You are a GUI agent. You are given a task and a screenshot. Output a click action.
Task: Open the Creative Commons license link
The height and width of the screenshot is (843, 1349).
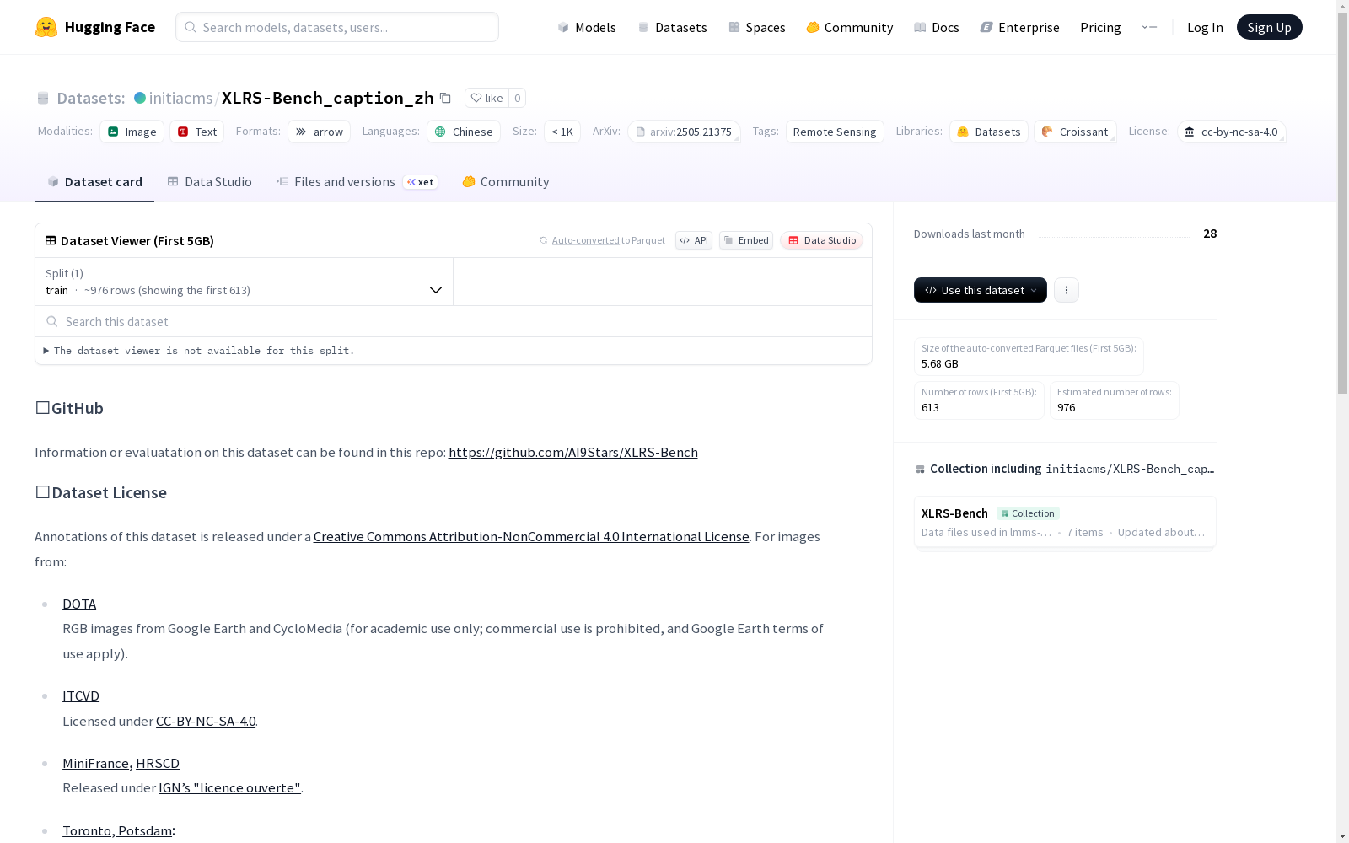(x=531, y=537)
